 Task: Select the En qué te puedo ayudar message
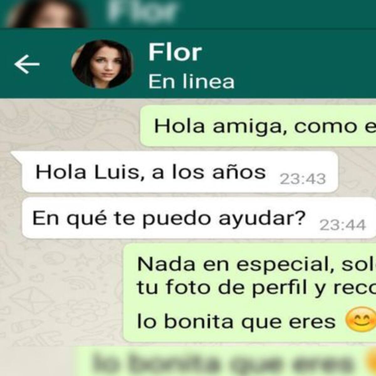coord(199,218)
